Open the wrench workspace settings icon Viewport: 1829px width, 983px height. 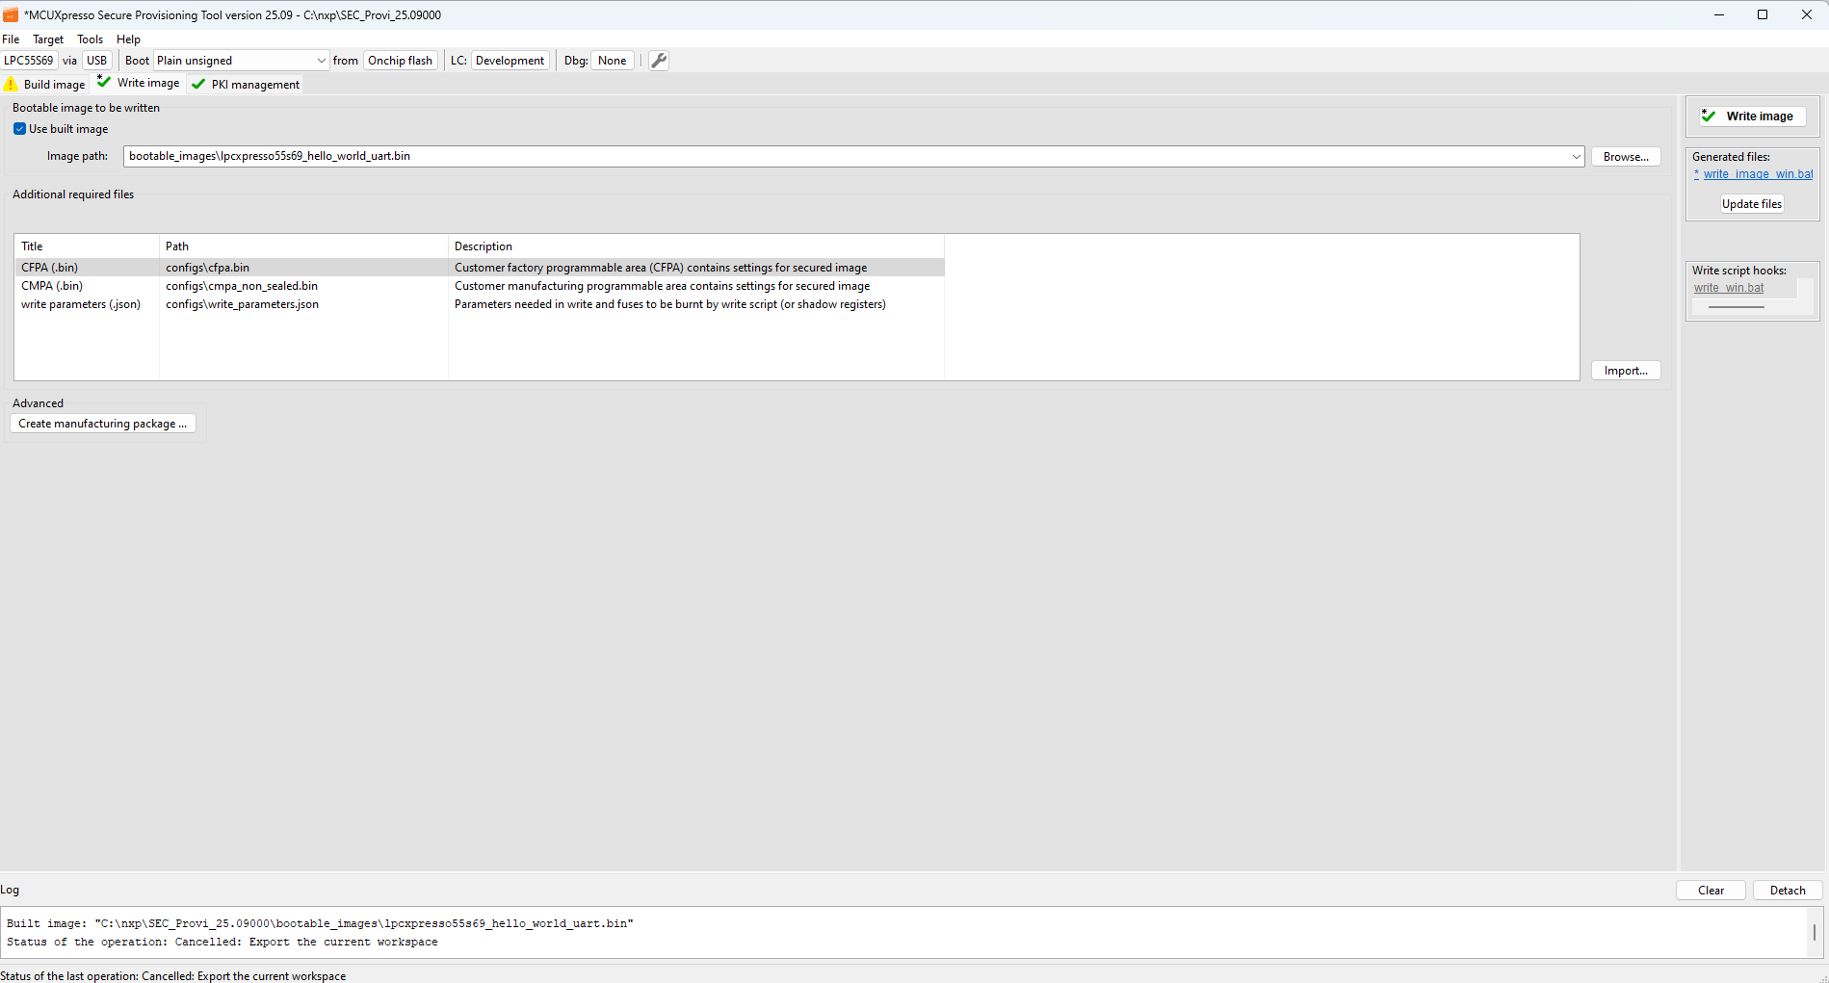tap(659, 61)
